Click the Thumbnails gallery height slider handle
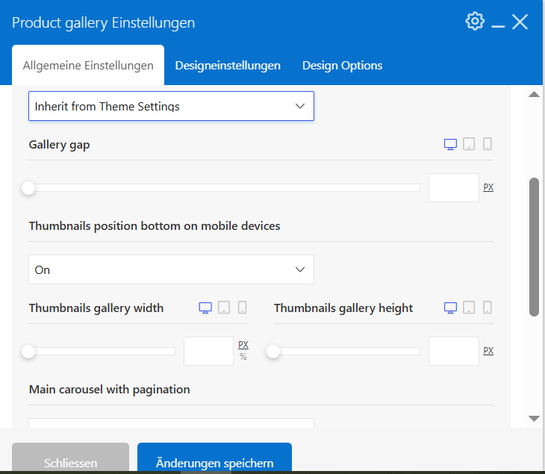 (273, 352)
